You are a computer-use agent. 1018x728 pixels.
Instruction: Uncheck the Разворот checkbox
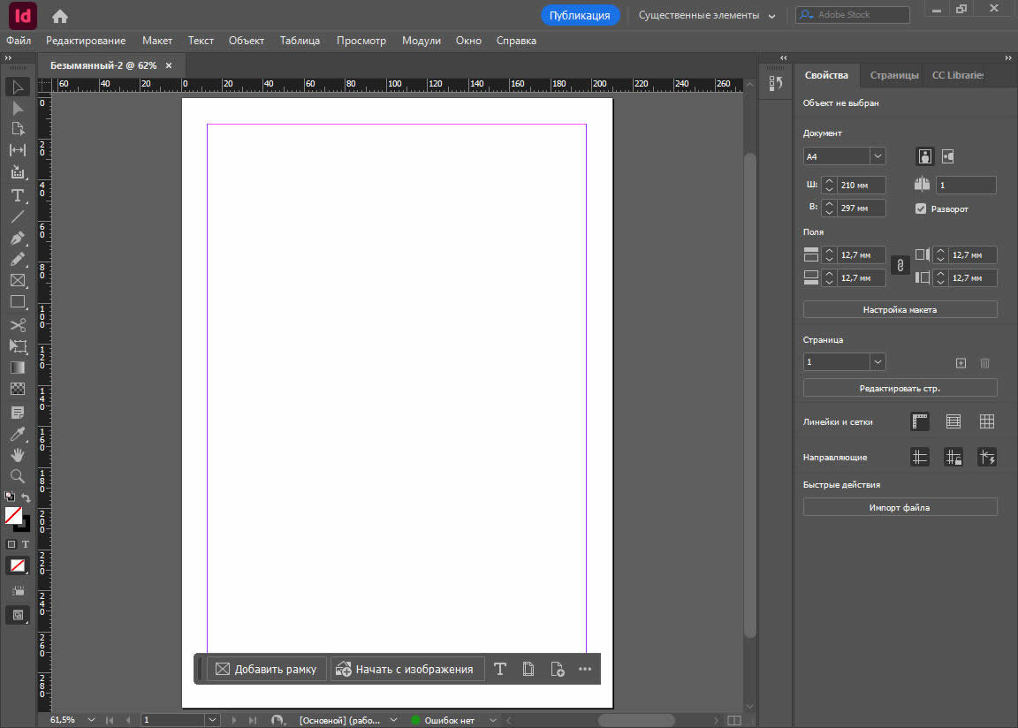tap(921, 209)
